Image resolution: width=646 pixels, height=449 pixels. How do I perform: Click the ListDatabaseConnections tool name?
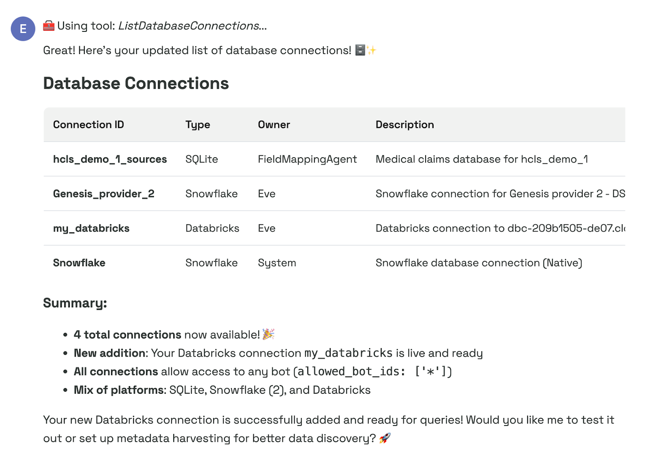coord(189,26)
